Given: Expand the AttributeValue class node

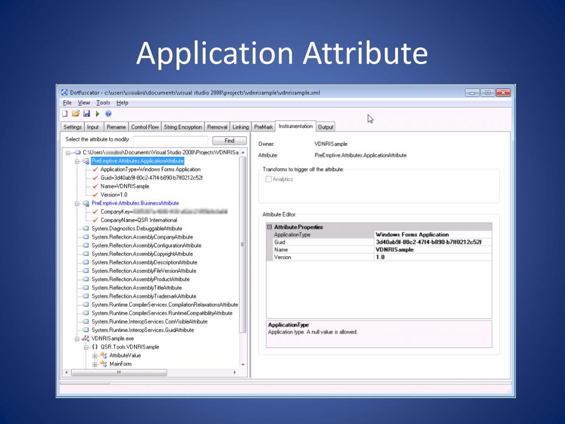Looking at the screenshot, I should 94,356.
